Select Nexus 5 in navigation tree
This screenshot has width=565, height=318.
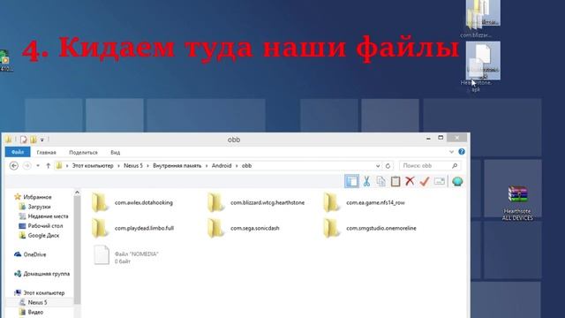[34, 302]
